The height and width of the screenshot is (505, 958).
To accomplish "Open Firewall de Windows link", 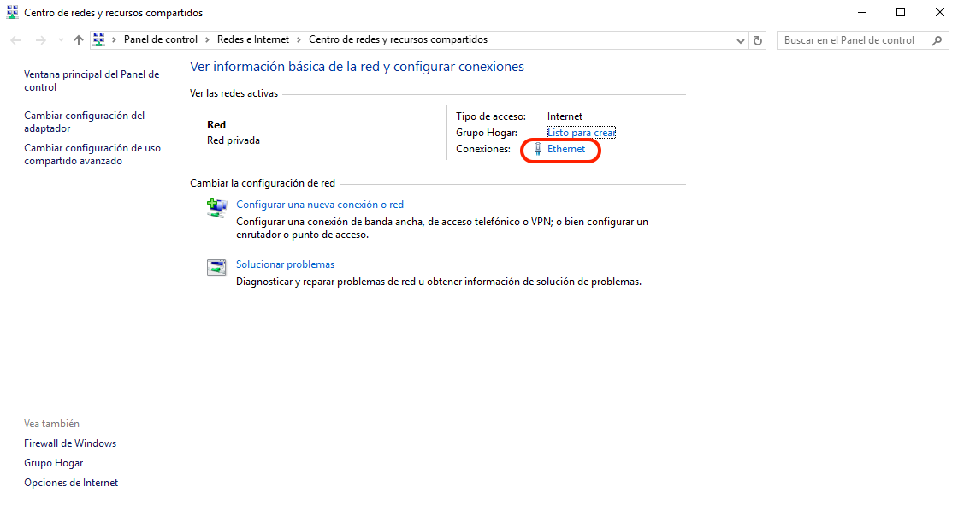I will [70, 443].
